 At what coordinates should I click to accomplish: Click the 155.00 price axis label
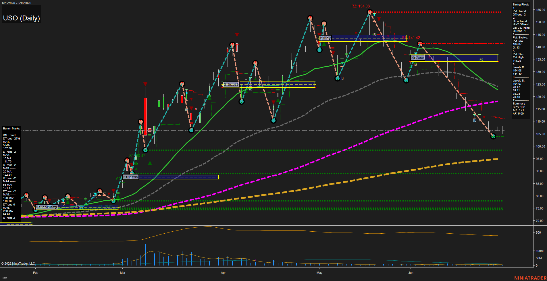tap(540, 10)
